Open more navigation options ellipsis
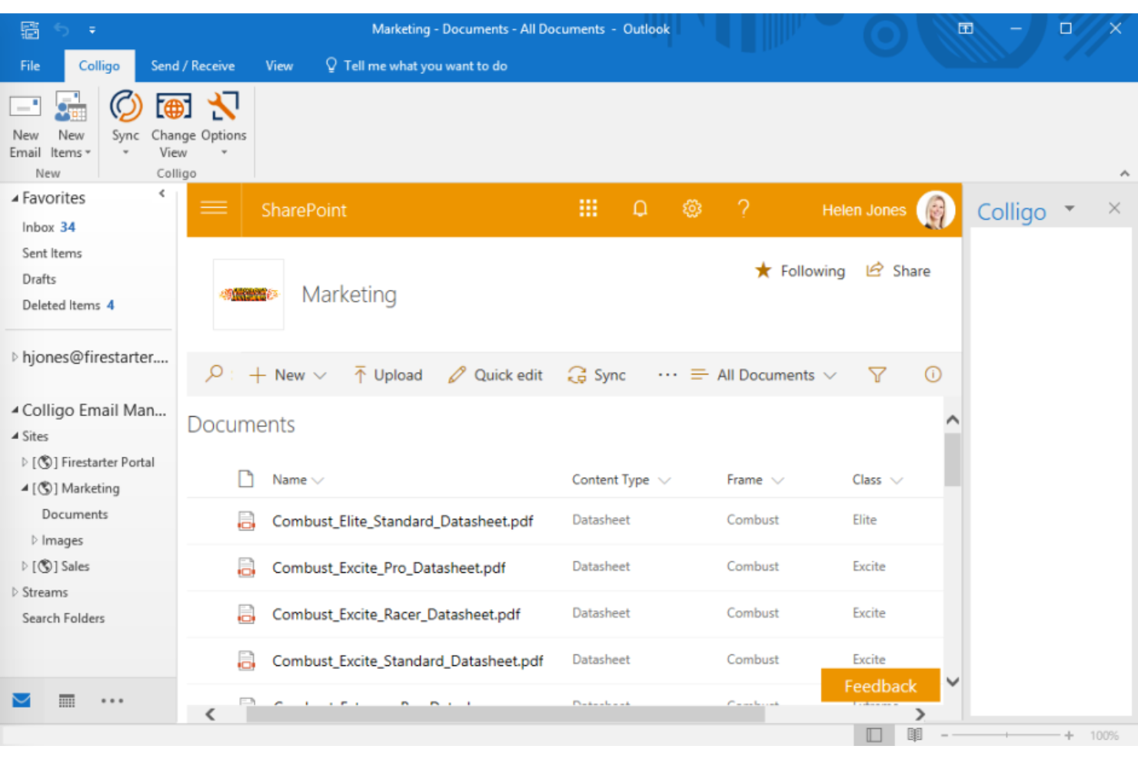 click(x=112, y=701)
